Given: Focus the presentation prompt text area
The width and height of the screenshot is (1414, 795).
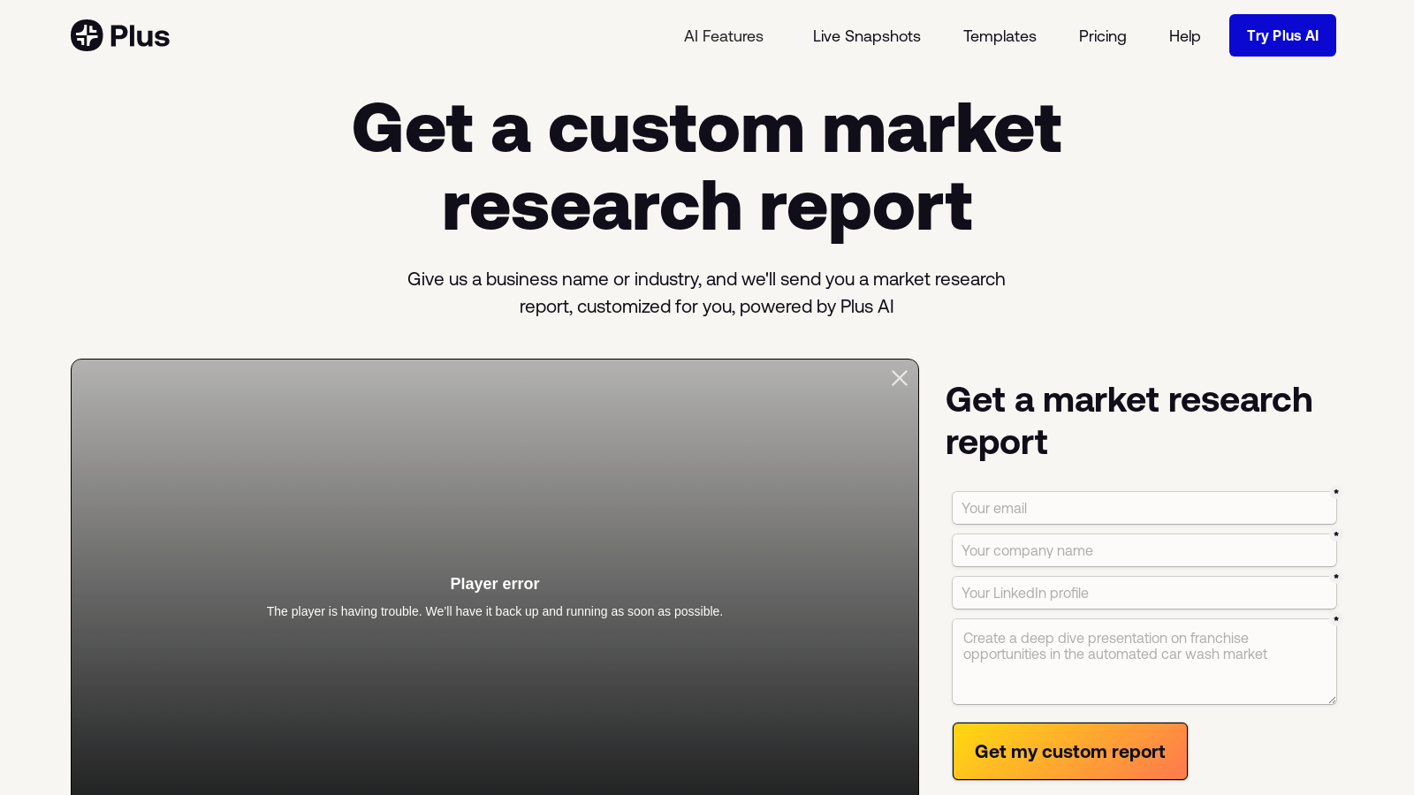Looking at the screenshot, I should coord(1144,662).
